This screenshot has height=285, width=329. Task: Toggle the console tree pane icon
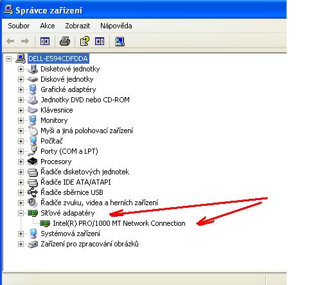45,41
